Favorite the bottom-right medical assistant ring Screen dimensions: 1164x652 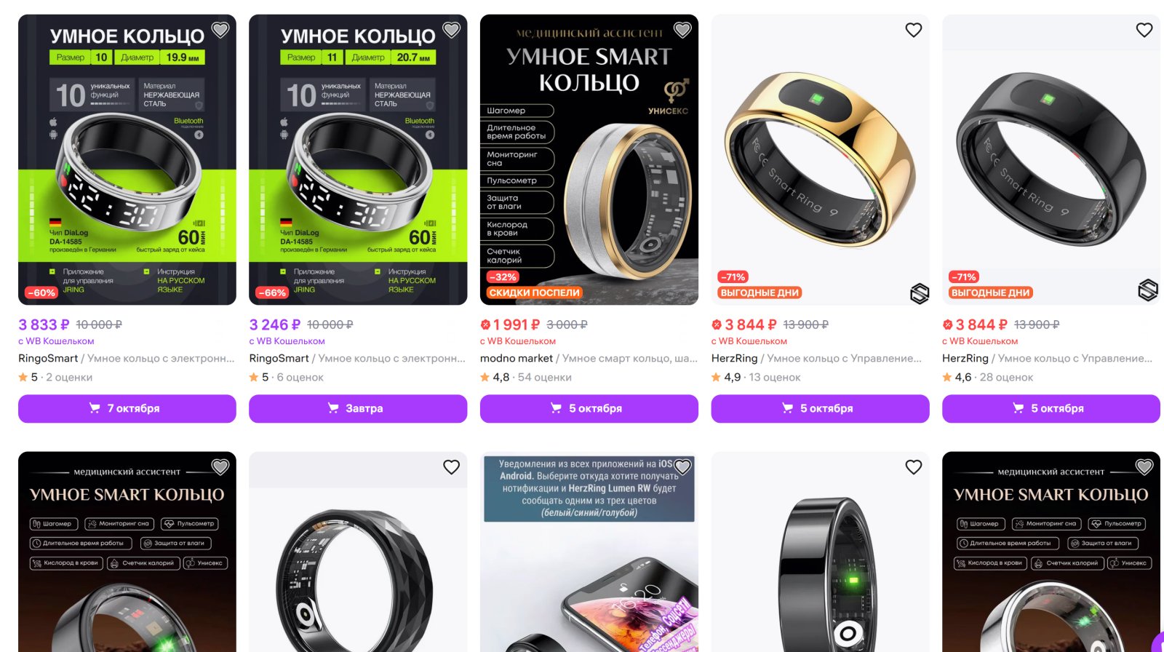point(1144,467)
